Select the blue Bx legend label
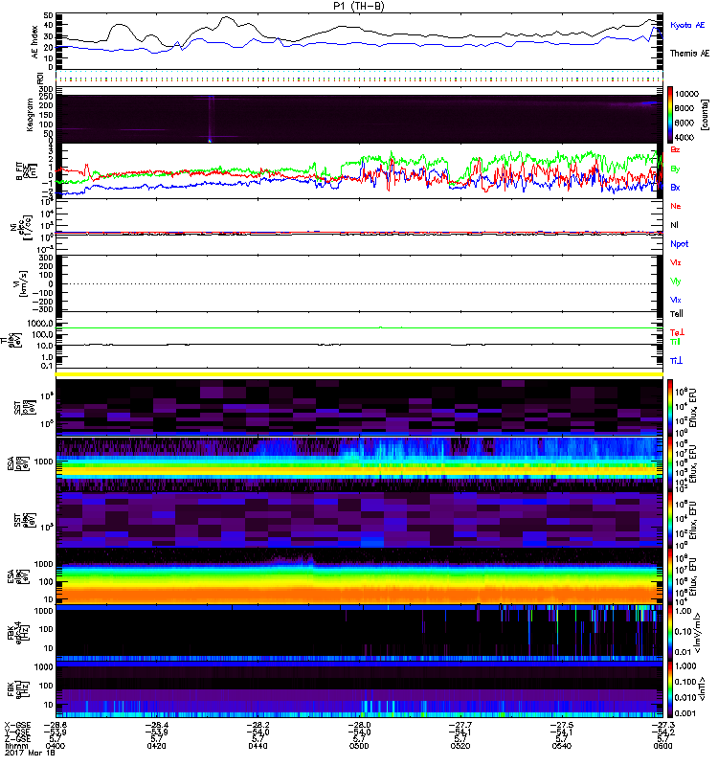This screenshot has width=718, height=766. click(675, 188)
